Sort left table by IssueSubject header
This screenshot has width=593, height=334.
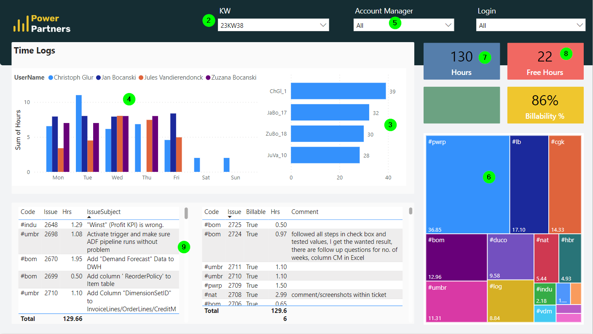(104, 212)
